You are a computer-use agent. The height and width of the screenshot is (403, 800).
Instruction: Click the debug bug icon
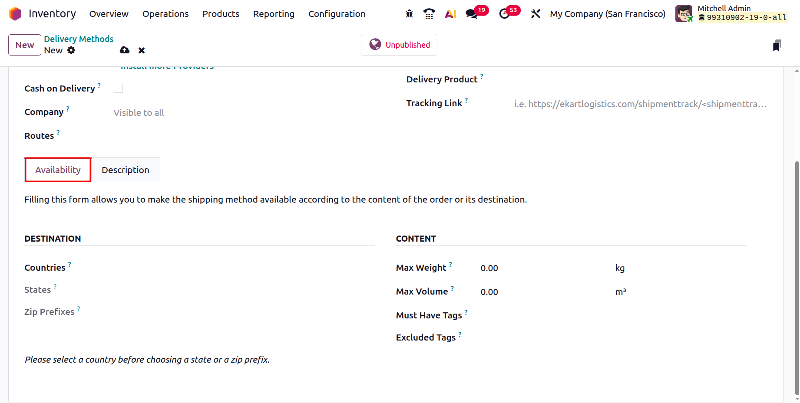(x=409, y=14)
